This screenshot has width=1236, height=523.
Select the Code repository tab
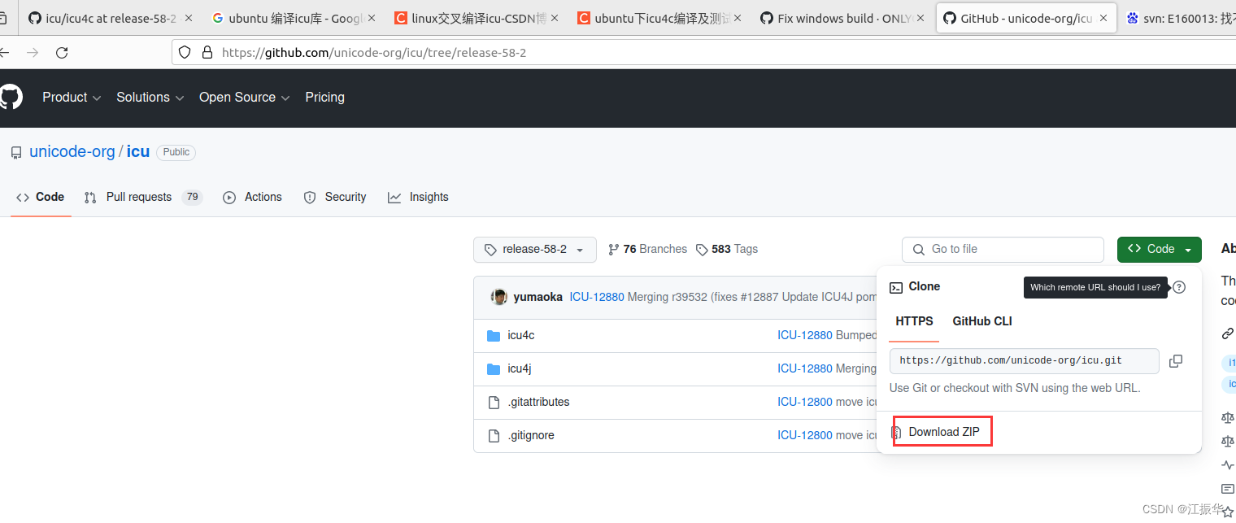click(41, 198)
